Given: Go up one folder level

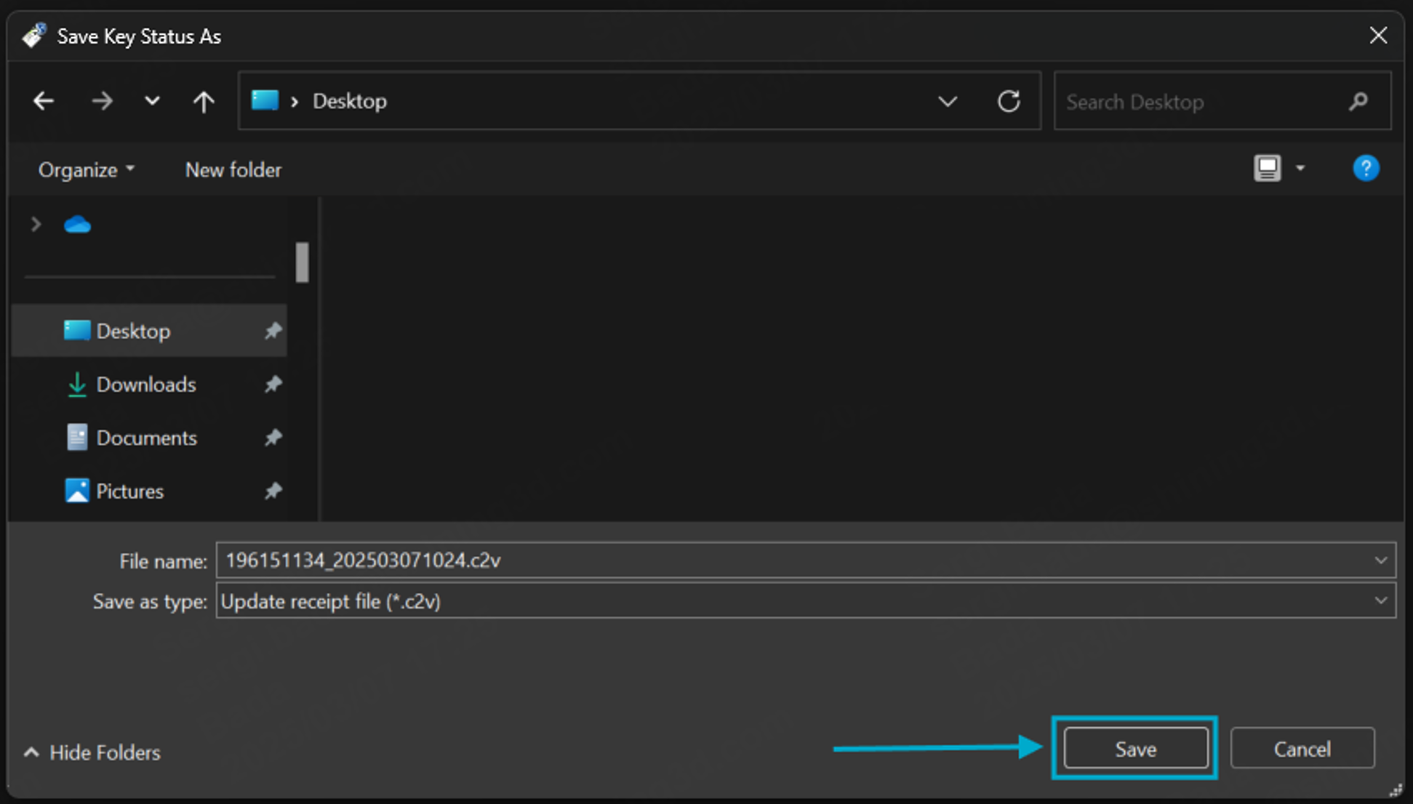Looking at the screenshot, I should pyautogui.click(x=204, y=101).
